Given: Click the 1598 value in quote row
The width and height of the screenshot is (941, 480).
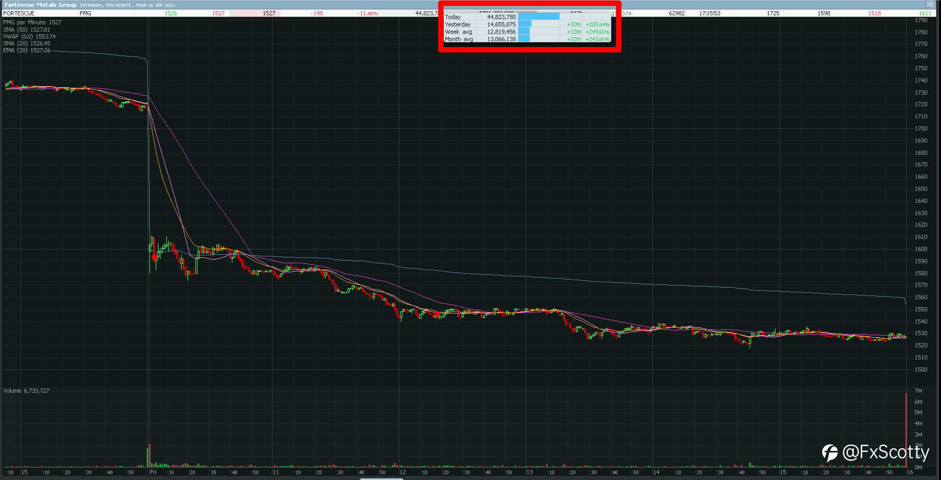Looking at the screenshot, I should [824, 13].
